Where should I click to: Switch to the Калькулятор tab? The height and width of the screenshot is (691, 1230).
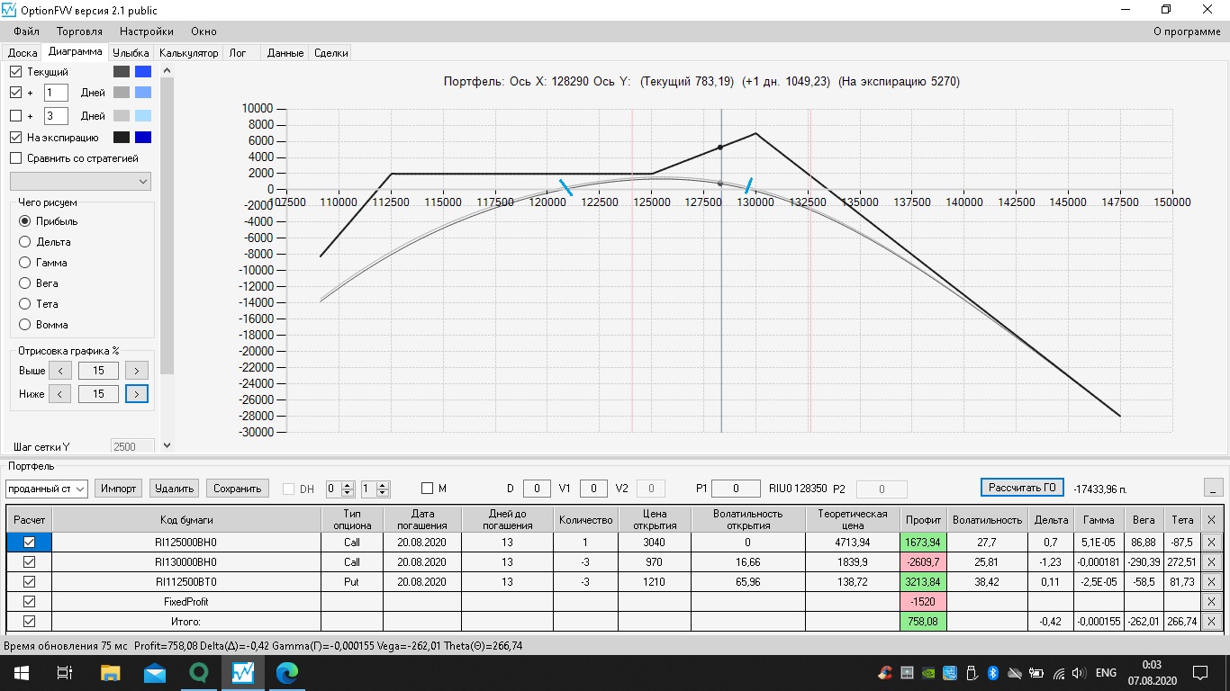click(189, 53)
